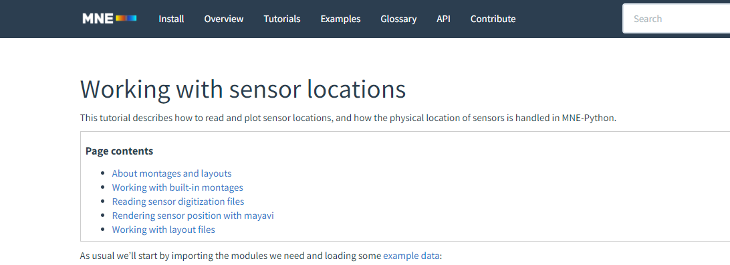
Task: Navigate to the API reference
Action: pyautogui.click(x=444, y=19)
